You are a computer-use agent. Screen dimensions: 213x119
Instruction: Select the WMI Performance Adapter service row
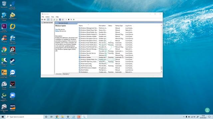(106, 68)
